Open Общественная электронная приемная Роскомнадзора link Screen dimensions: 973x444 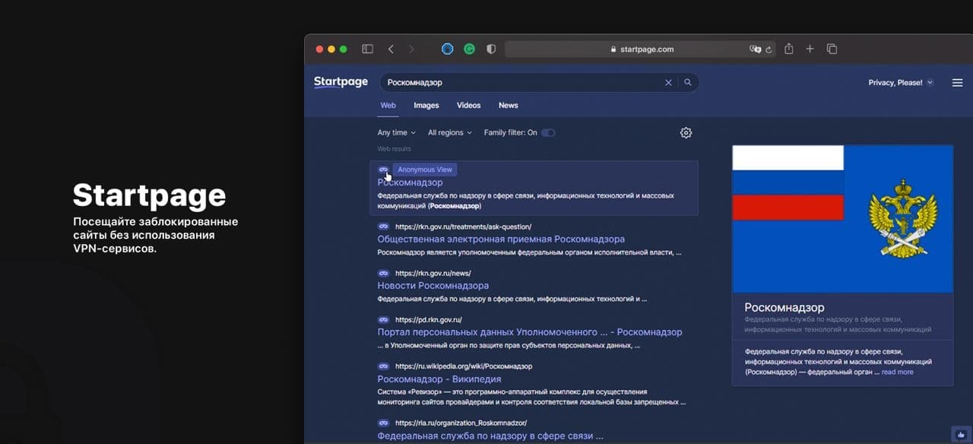coord(501,239)
